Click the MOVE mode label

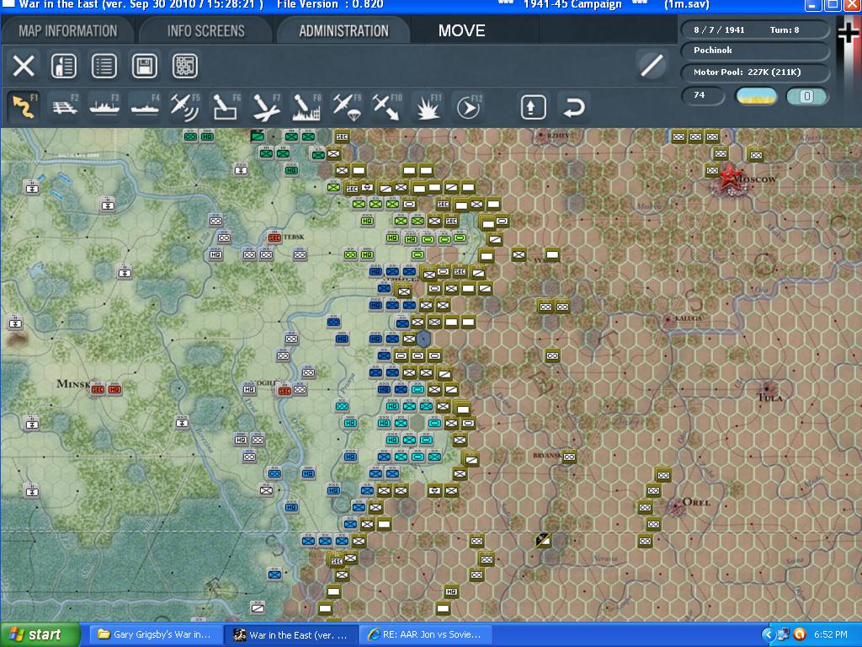click(462, 31)
